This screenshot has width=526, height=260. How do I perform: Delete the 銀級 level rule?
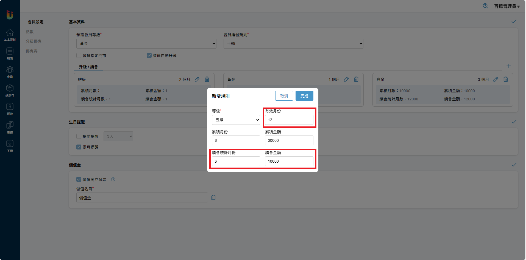[207, 79]
